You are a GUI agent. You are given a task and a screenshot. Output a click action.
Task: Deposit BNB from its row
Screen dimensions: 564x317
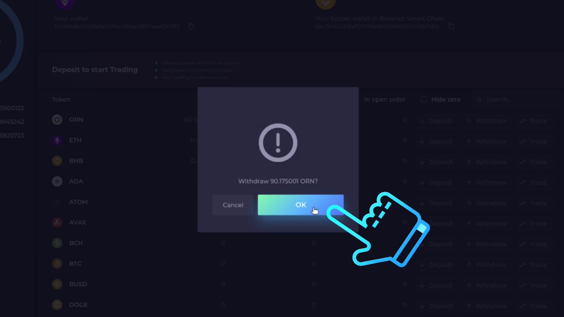(436, 162)
